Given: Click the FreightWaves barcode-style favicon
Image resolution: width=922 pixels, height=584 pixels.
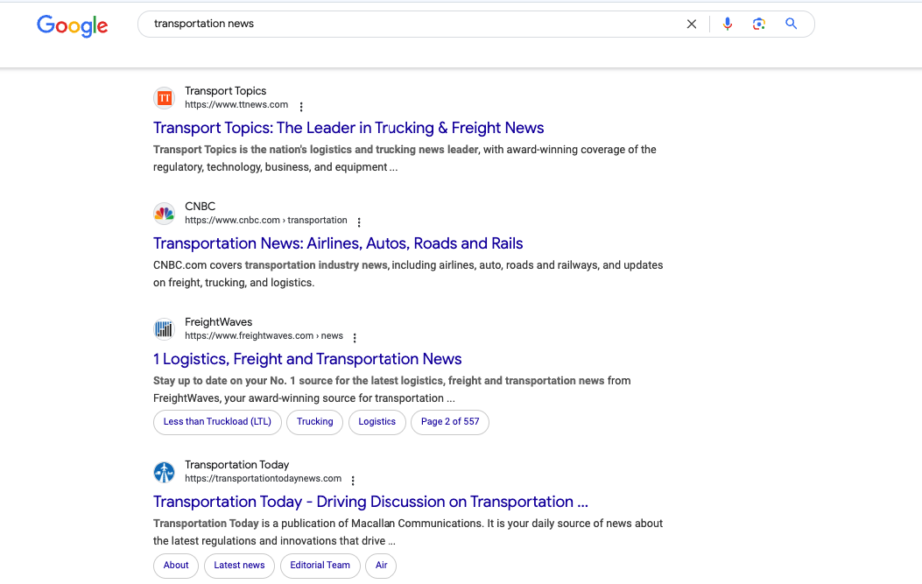Looking at the screenshot, I should tap(164, 328).
